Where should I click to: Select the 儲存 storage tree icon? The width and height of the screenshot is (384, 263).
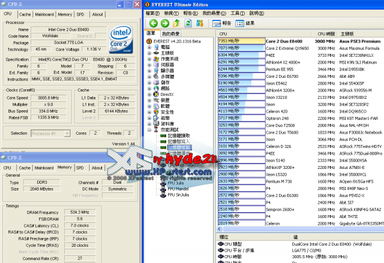click(156, 83)
